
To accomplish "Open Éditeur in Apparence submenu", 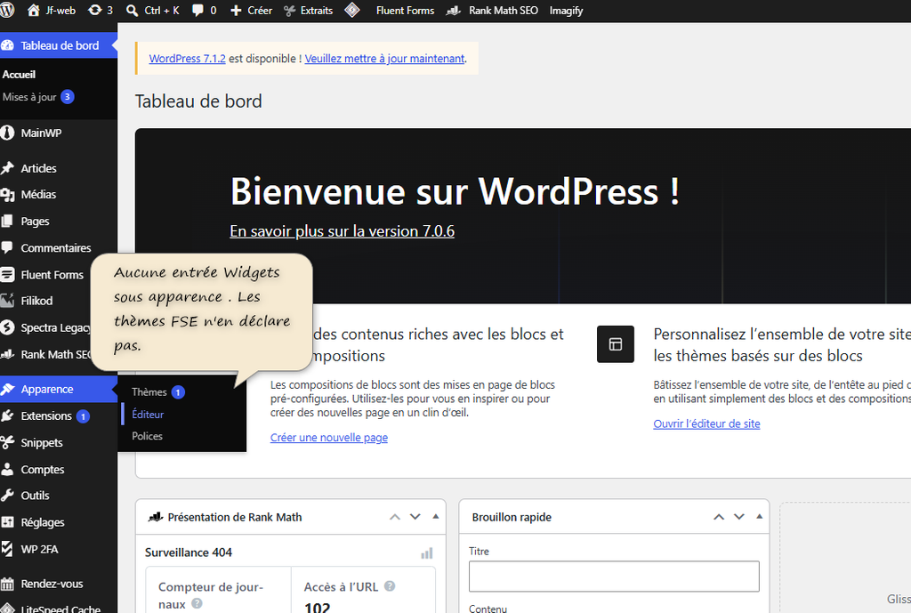I will click(x=148, y=415).
